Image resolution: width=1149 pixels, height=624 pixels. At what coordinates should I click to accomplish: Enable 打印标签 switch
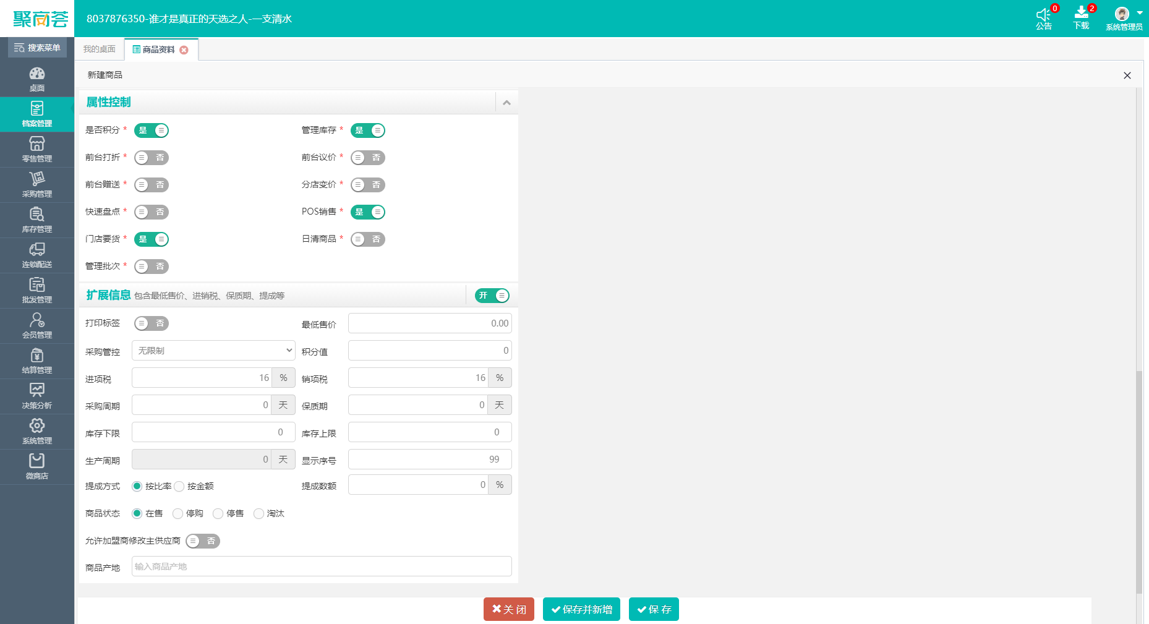(x=152, y=323)
